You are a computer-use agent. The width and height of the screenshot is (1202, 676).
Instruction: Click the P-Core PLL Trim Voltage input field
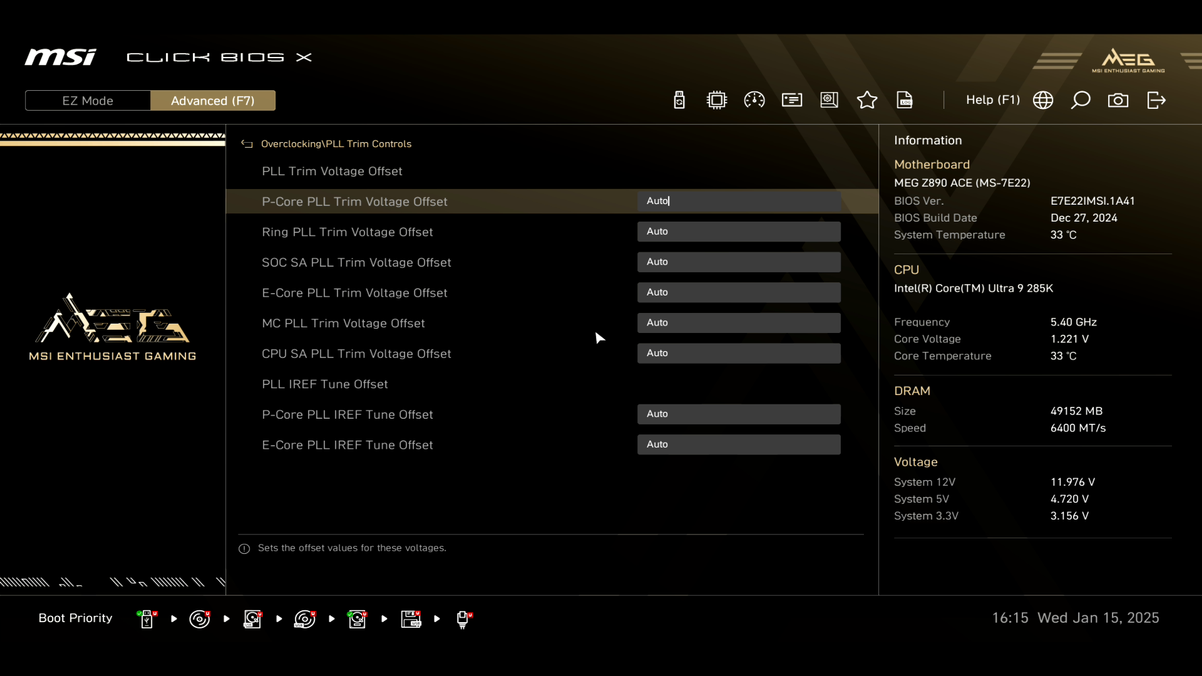pos(739,201)
